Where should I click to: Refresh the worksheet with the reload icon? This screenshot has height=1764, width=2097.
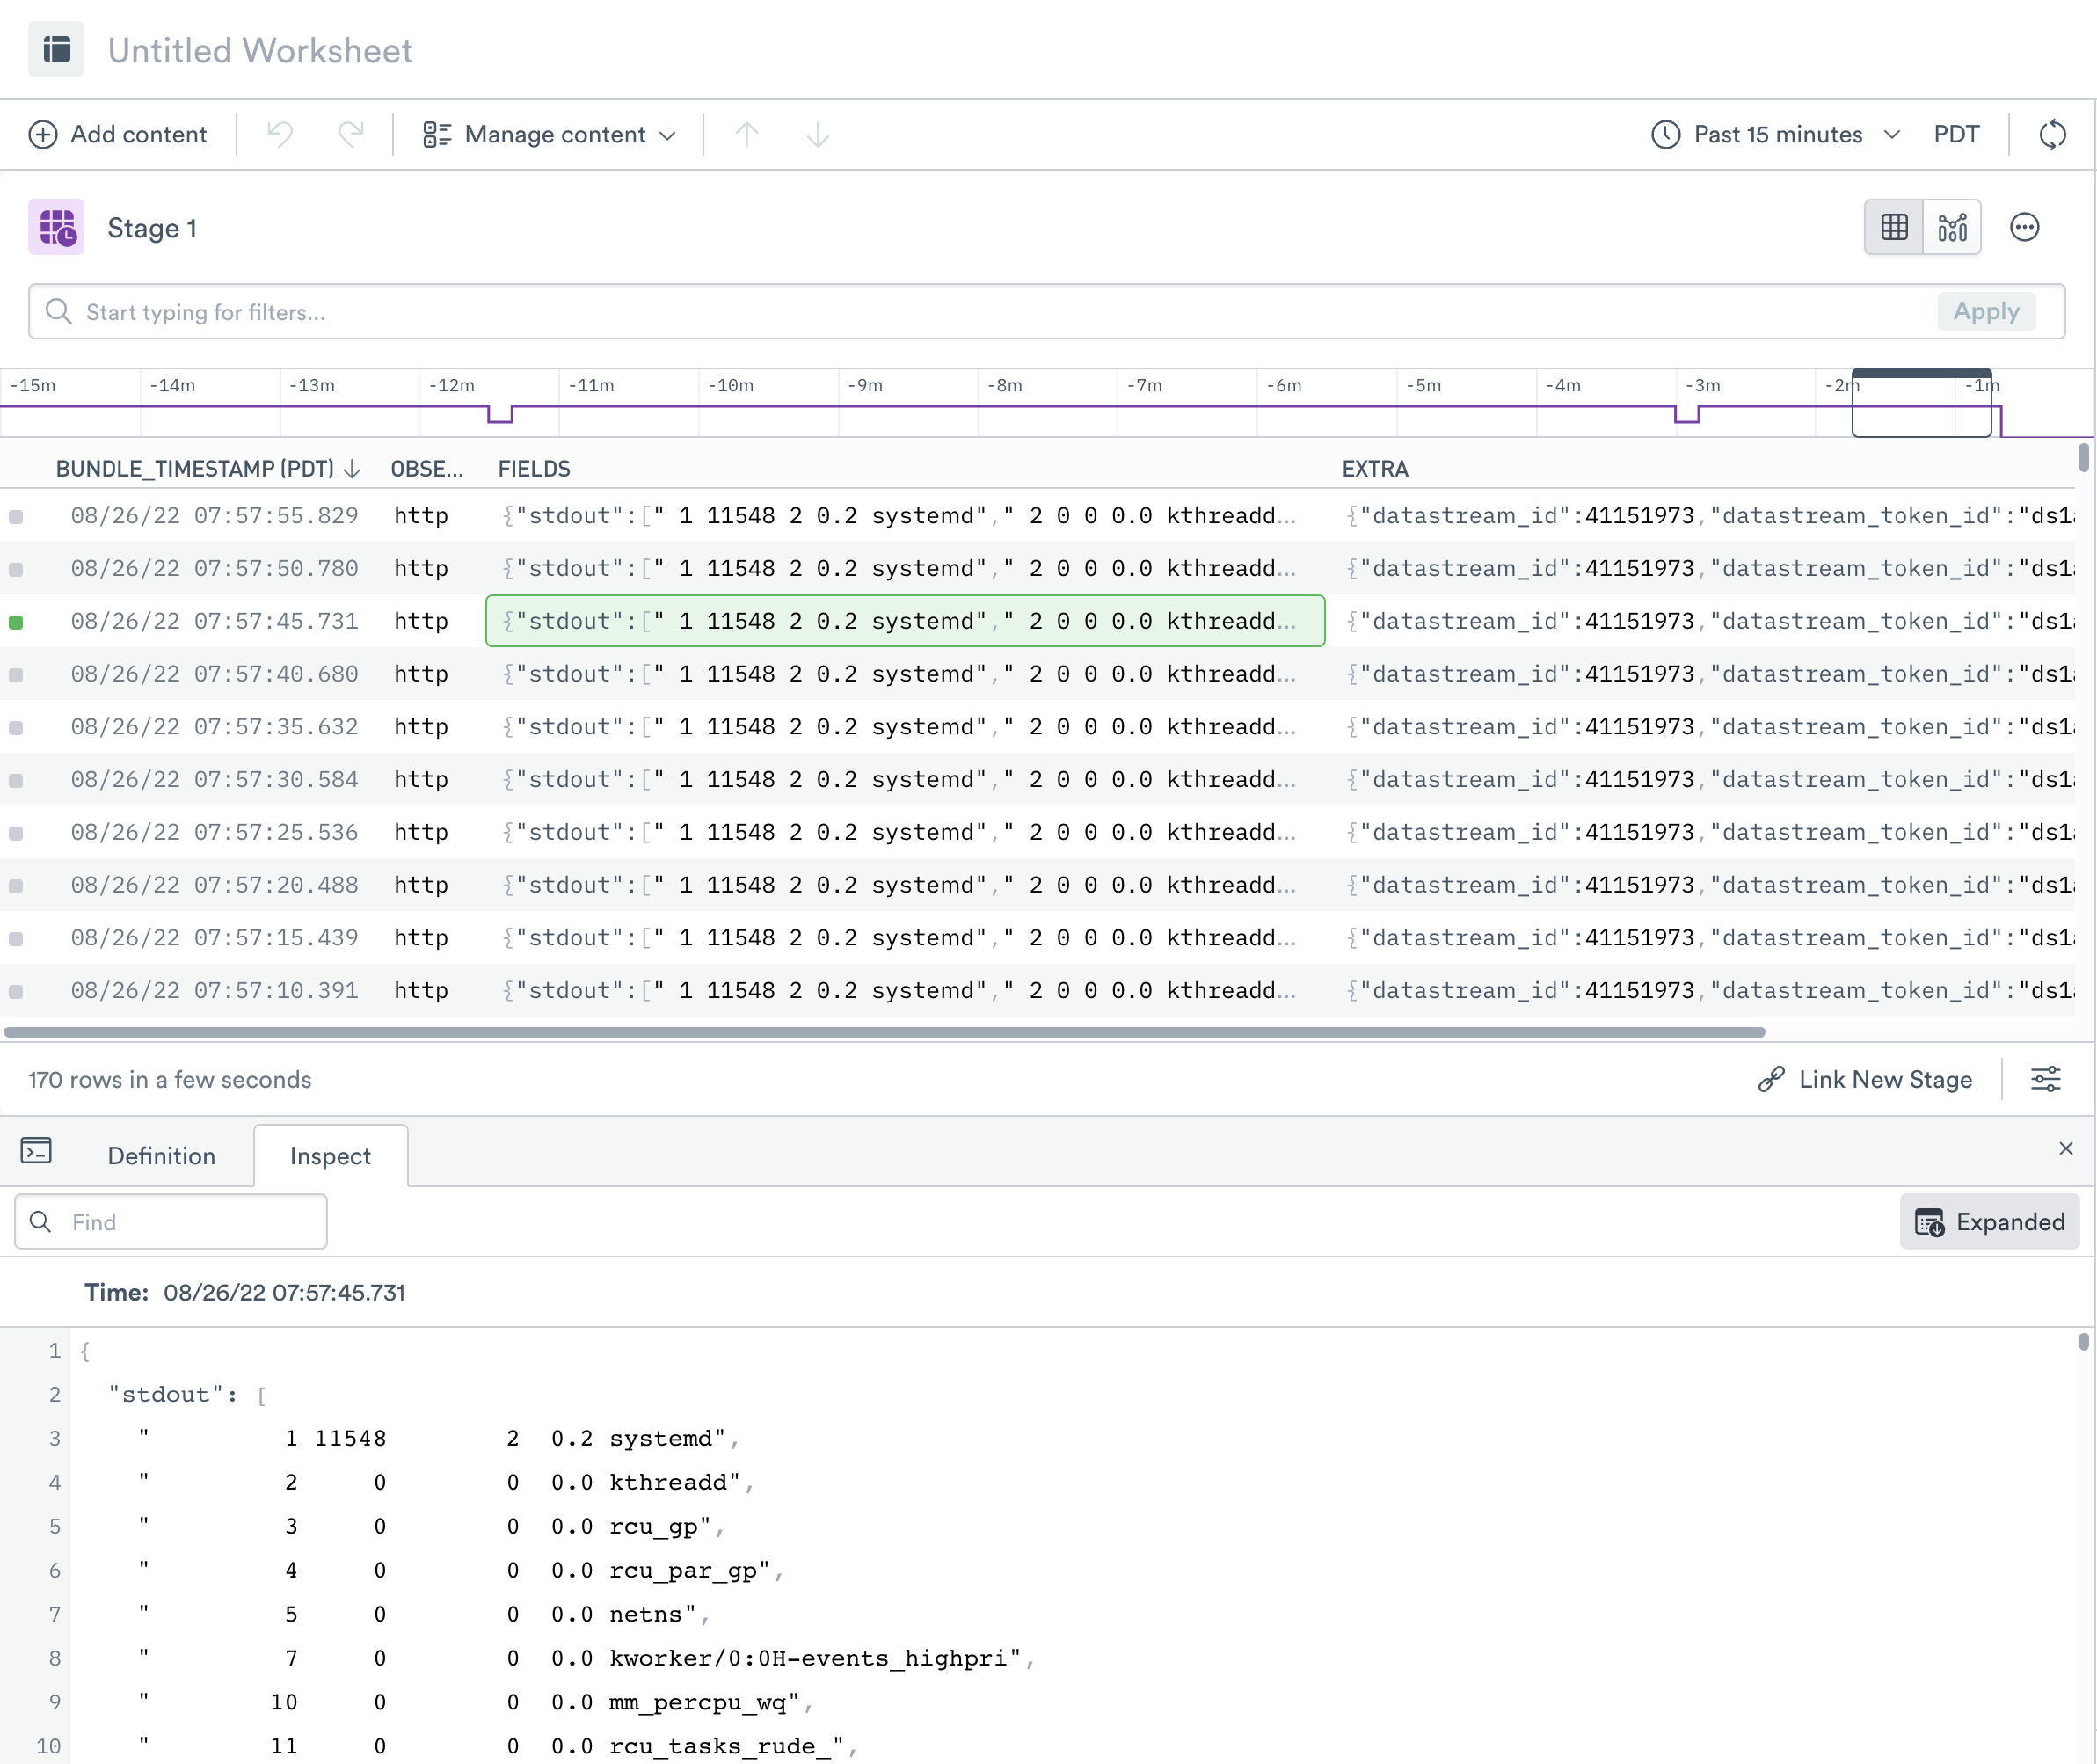coord(2051,134)
